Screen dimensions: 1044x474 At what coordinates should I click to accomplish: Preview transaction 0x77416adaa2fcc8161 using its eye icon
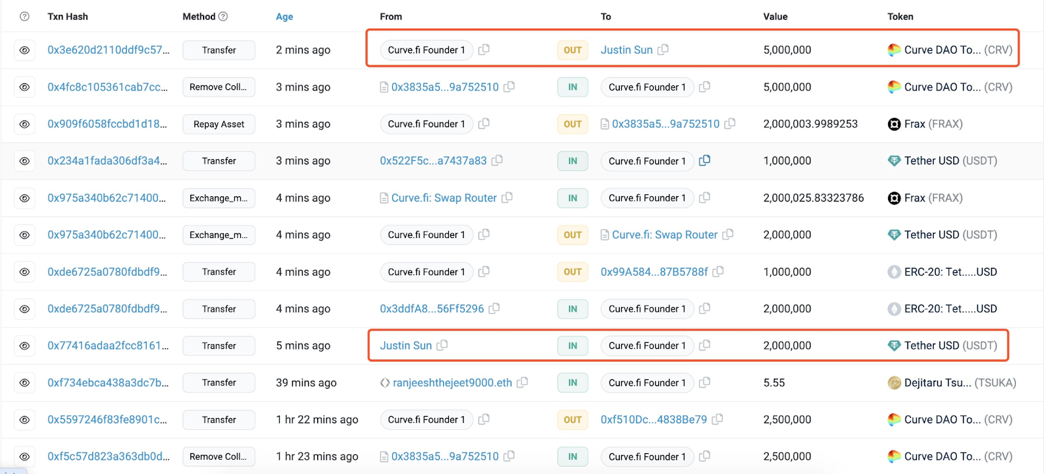[24, 346]
